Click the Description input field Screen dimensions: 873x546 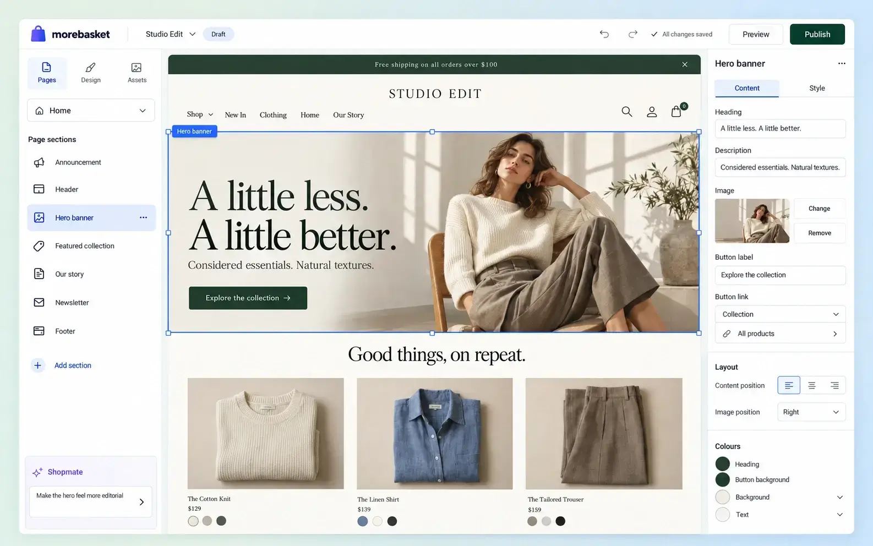coord(780,167)
